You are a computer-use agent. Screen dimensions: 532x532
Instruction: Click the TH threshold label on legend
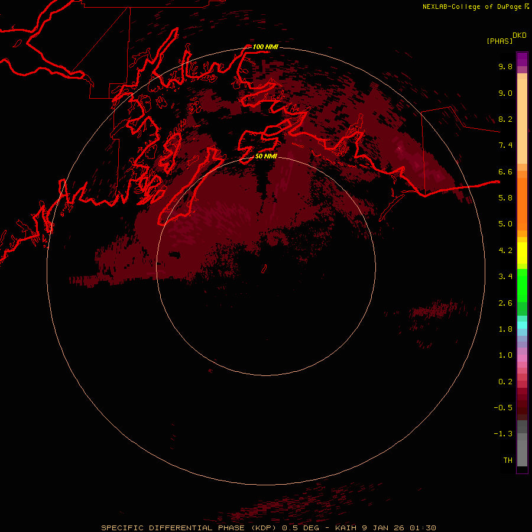508,460
